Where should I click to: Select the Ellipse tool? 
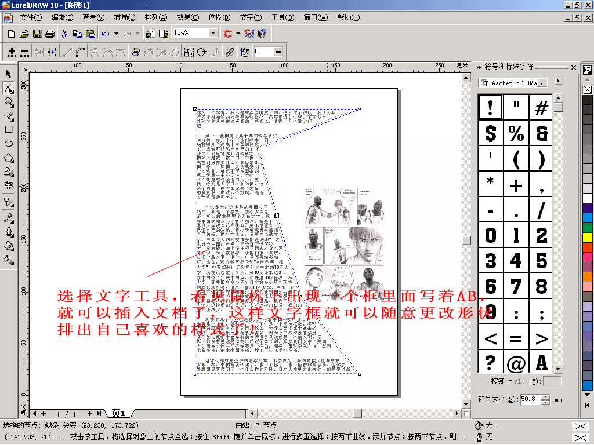pos(9,144)
